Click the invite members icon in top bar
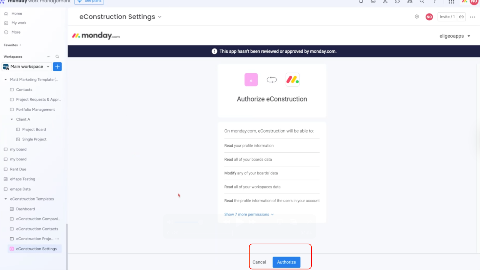480x270 pixels. (385, 1)
